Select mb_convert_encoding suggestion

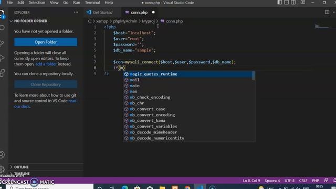[188, 115]
